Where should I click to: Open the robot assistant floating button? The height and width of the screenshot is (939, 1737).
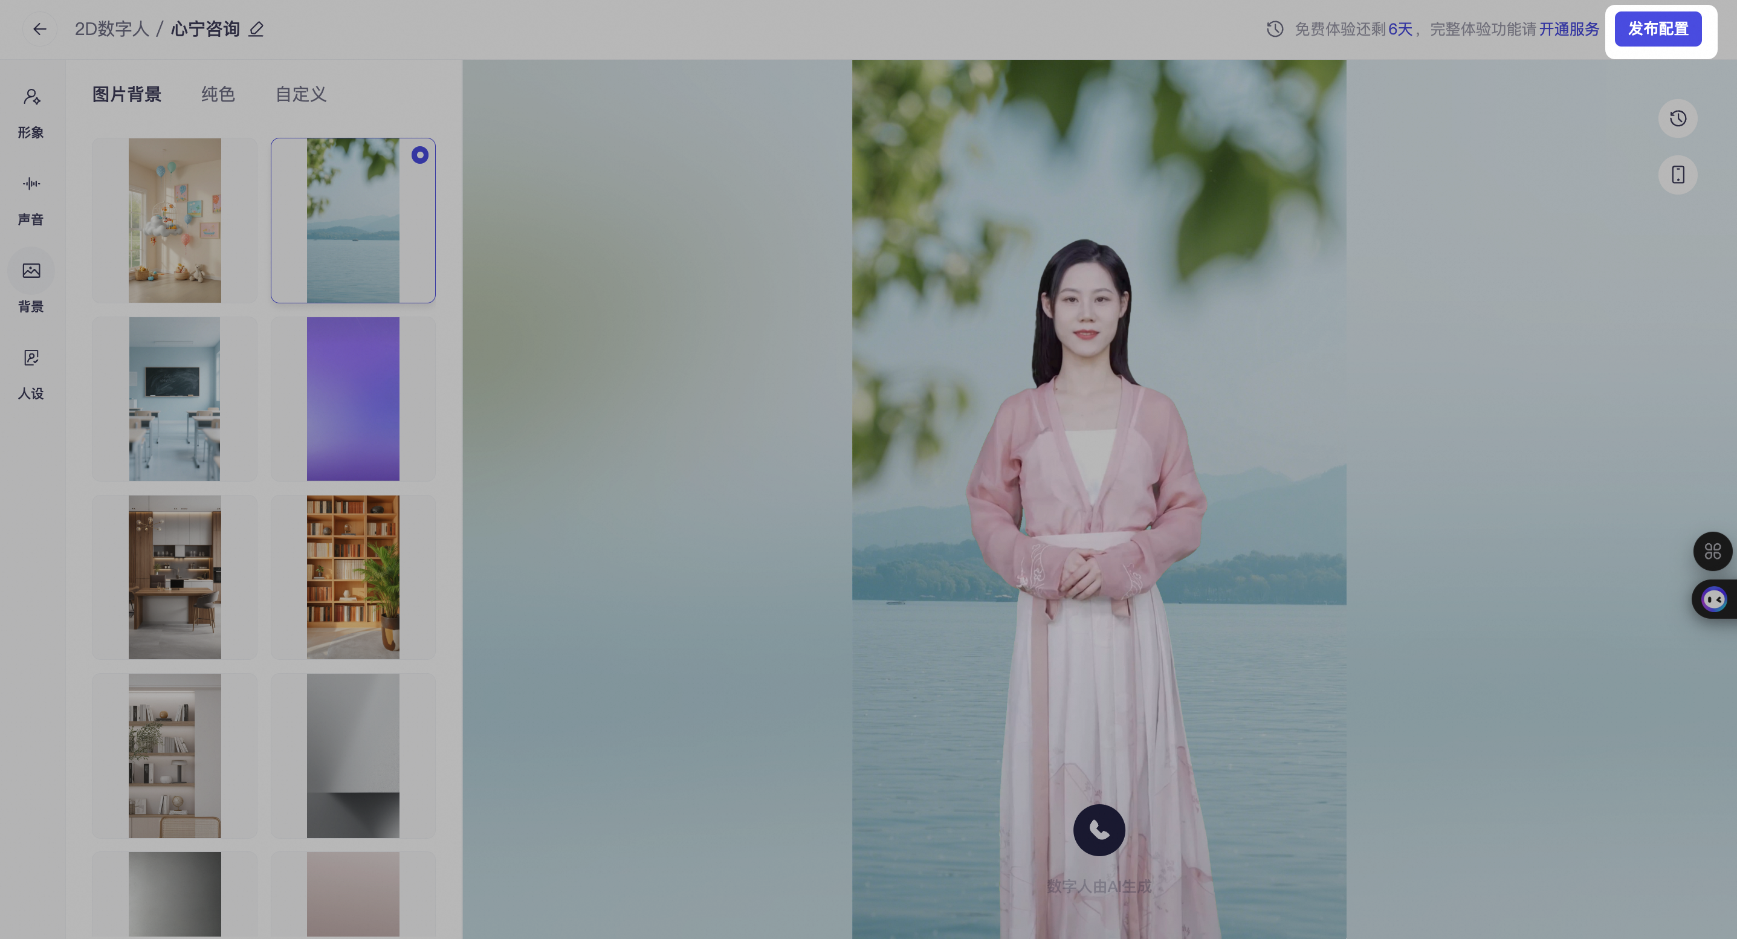click(x=1714, y=599)
